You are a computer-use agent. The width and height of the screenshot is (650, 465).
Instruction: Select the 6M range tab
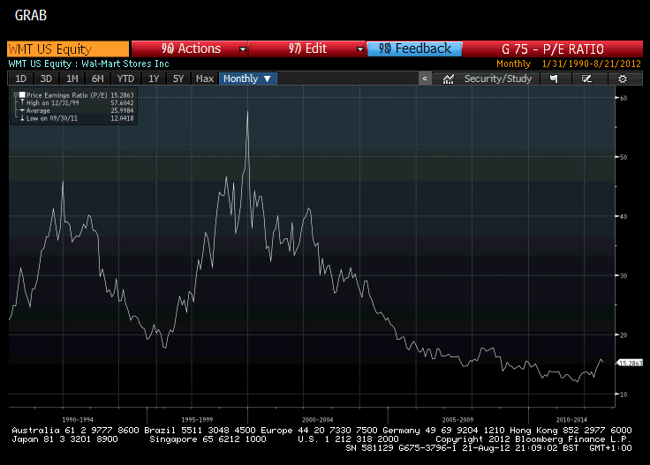[98, 79]
